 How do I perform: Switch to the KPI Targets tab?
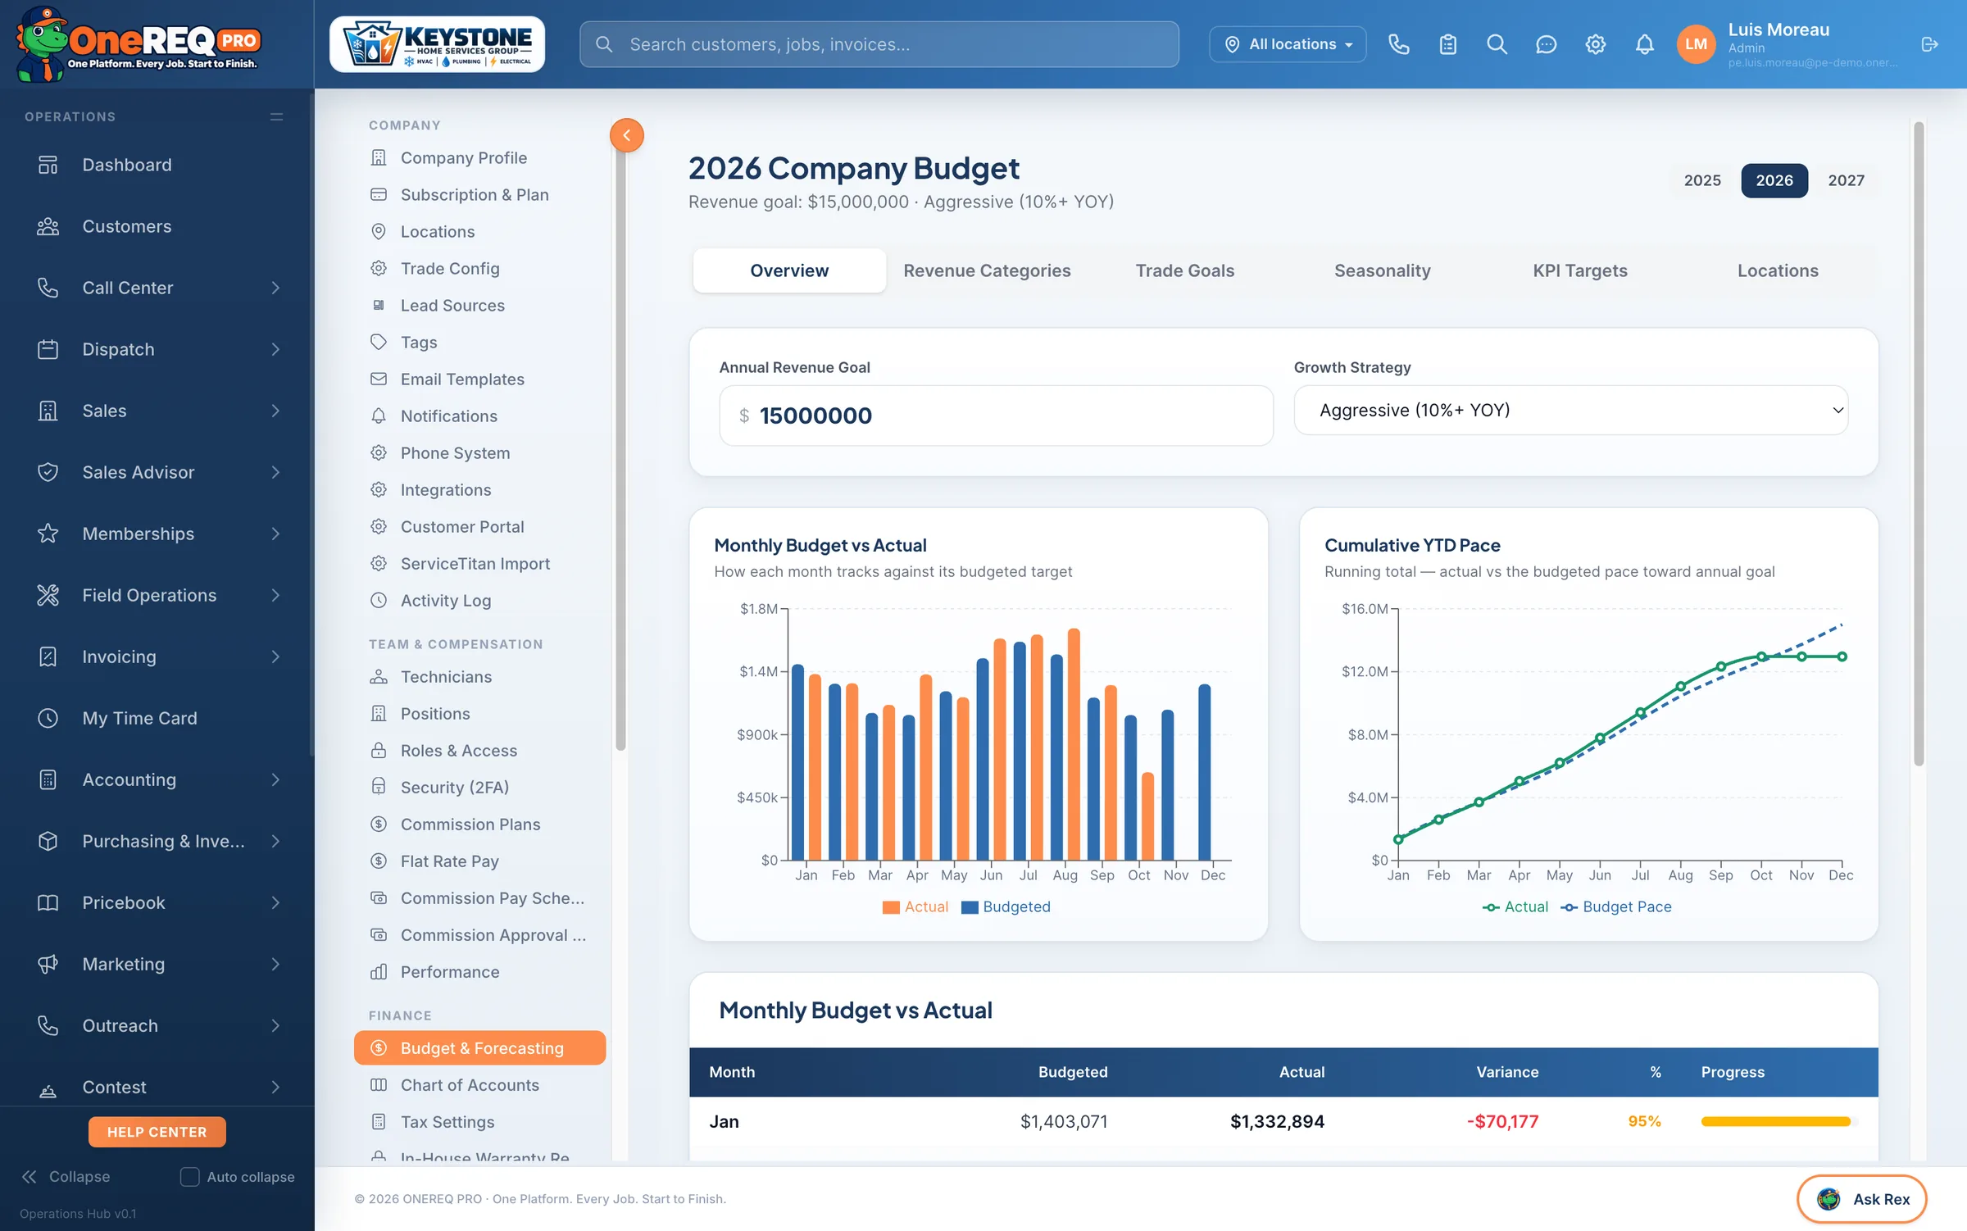[1579, 270]
